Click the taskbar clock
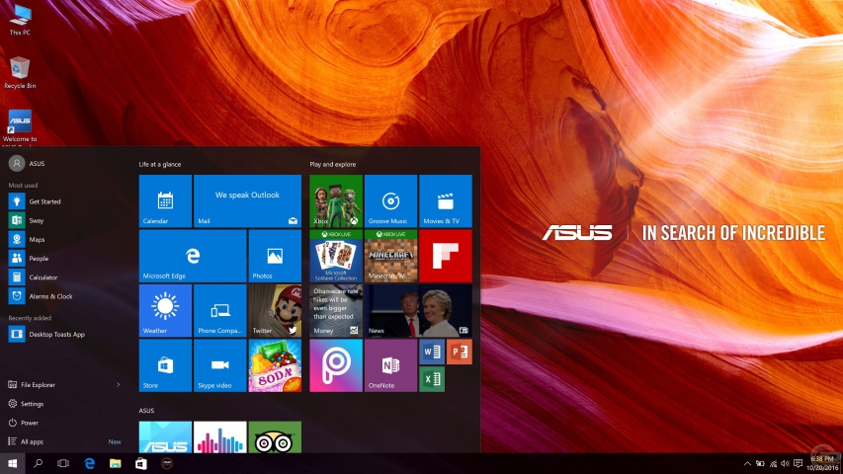Image resolution: width=843 pixels, height=474 pixels. 822,463
